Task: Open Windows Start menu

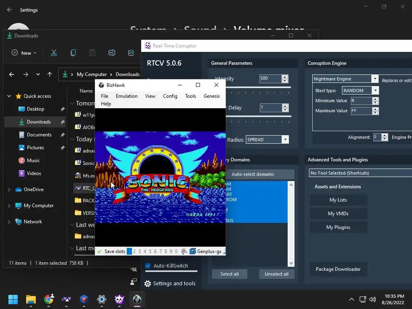Action: (13, 299)
